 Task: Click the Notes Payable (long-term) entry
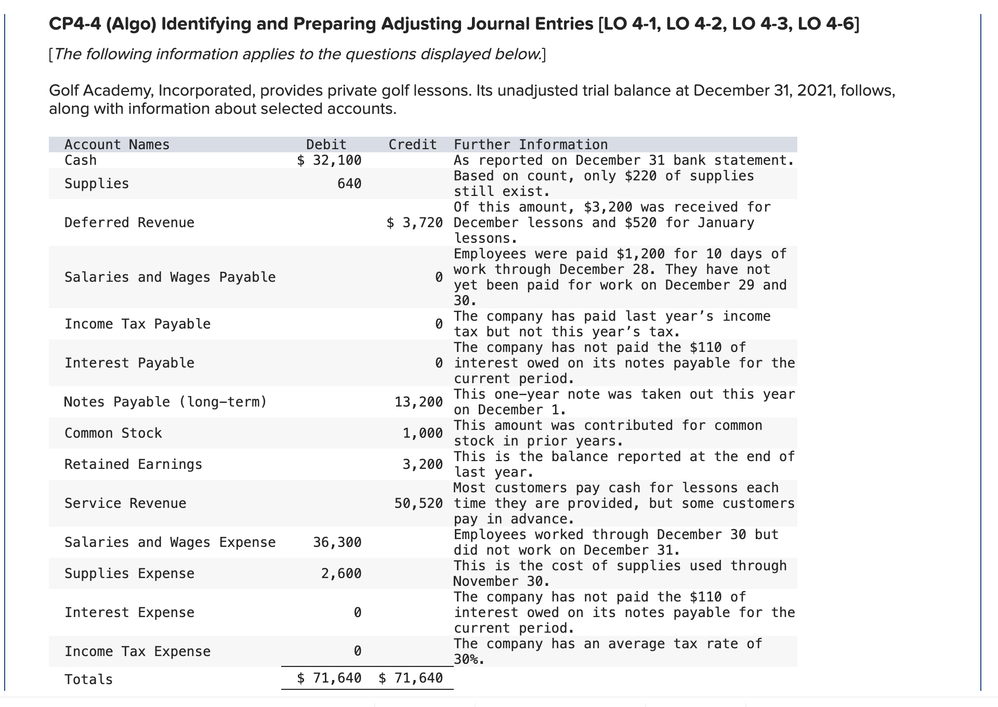[165, 401]
